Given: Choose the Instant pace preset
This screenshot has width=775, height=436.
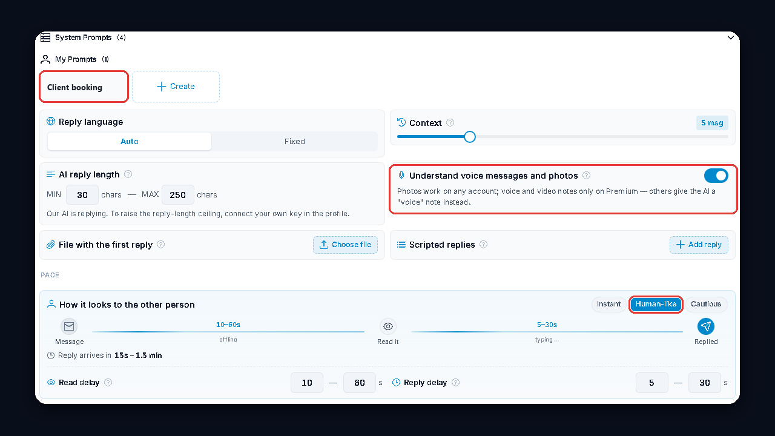Looking at the screenshot, I should click(608, 304).
